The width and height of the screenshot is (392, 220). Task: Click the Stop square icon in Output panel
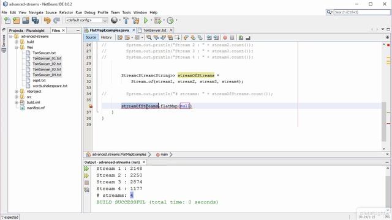click(x=86, y=183)
